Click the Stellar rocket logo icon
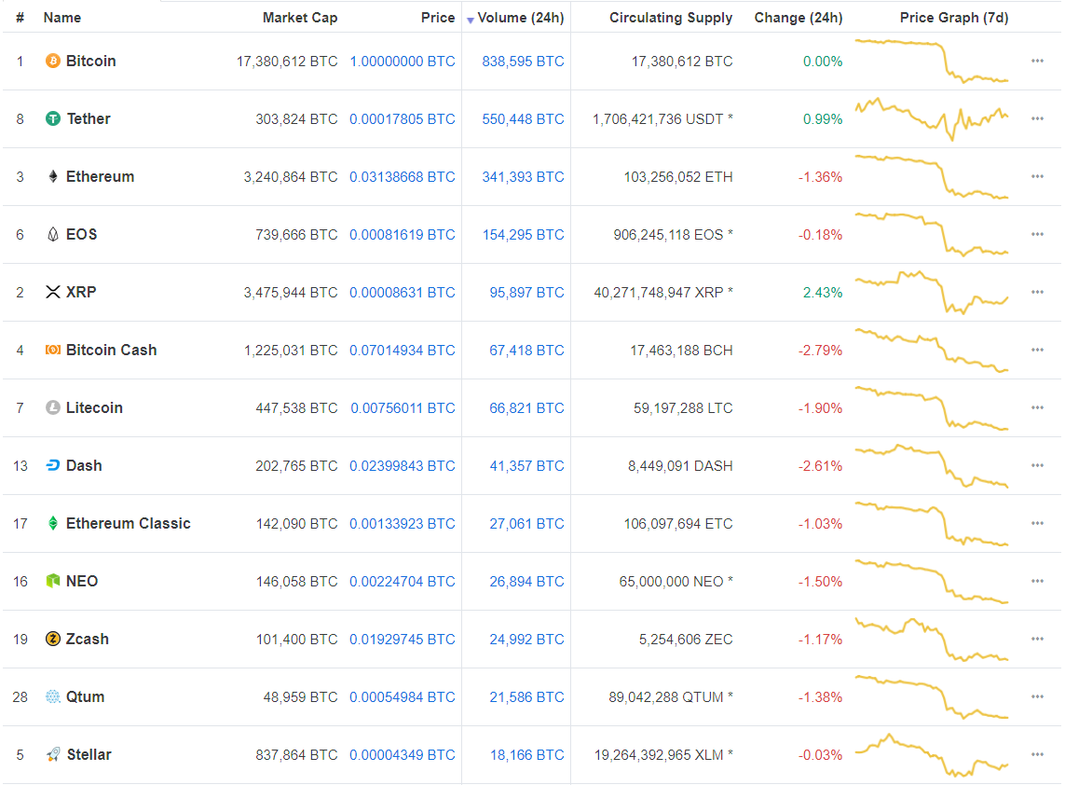The image size is (1065, 785). click(53, 755)
